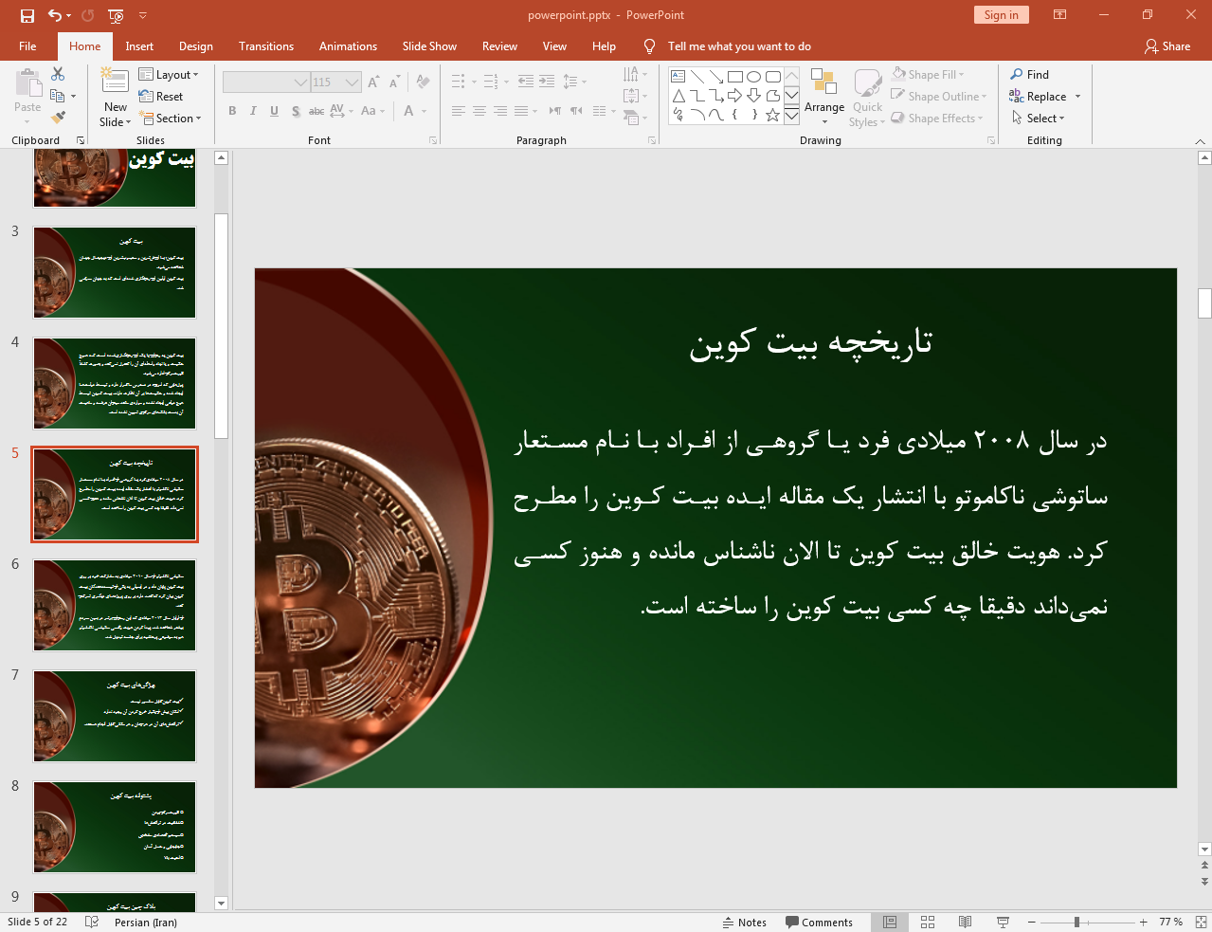
Task: Click the Share button
Action: [x=1167, y=46]
